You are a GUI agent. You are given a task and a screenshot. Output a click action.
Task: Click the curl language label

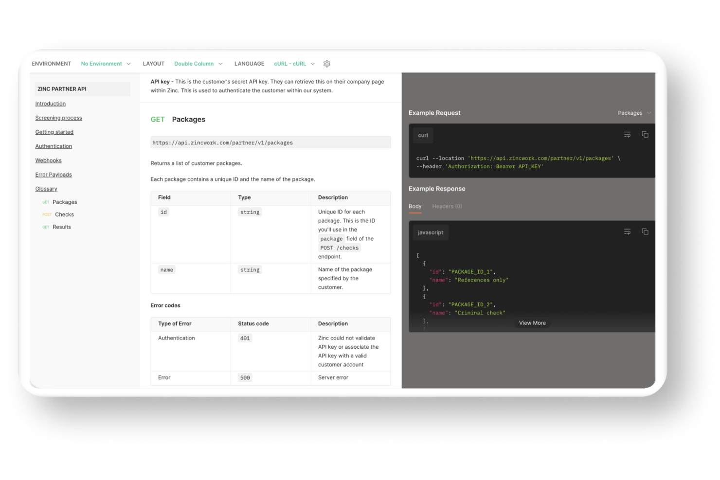pos(423,135)
